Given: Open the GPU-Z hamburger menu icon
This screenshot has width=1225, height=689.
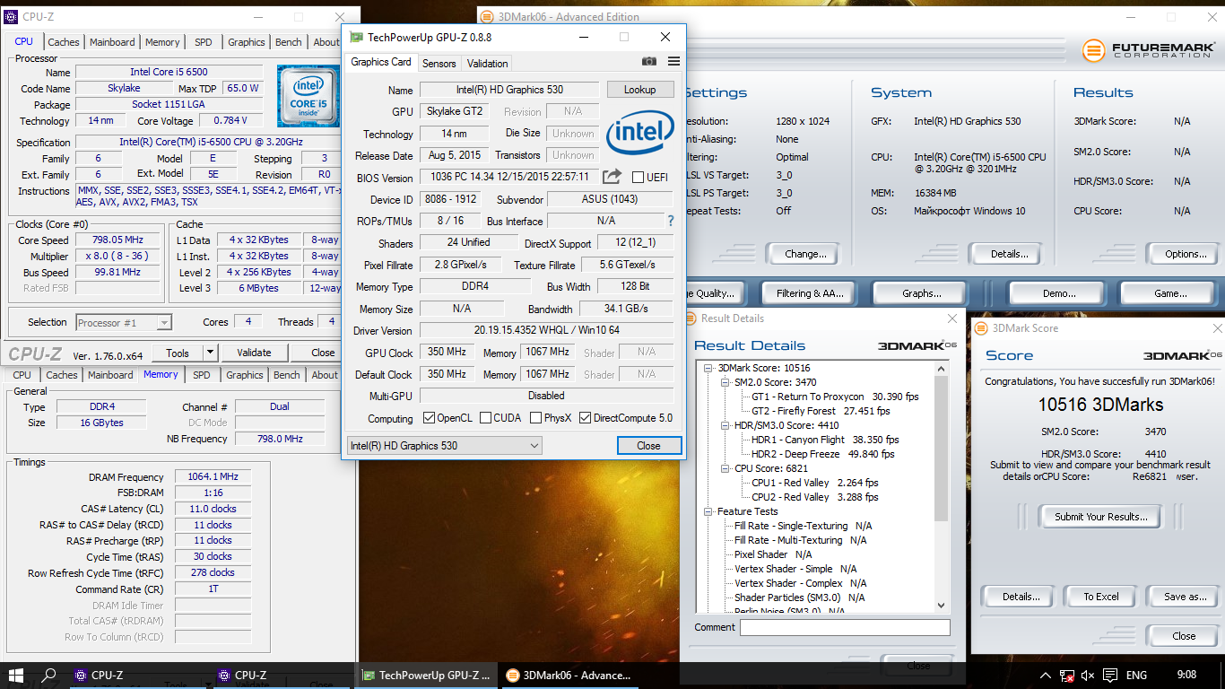Looking at the screenshot, I should tap(673, 62).
